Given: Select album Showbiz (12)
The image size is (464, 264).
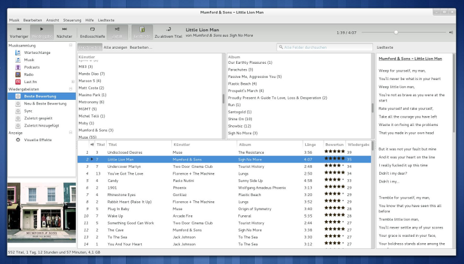Looking at the screenshot, I should click(240, 126).
